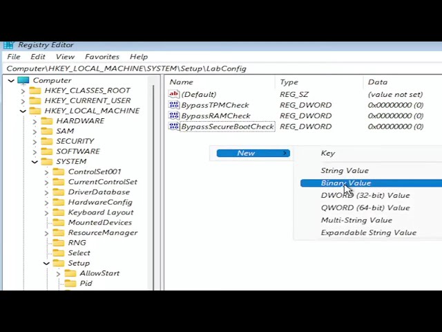Click REG_SZ type of (Default) row
The image size is (442, 332).
pyautogui.click(x=294, y=94)
